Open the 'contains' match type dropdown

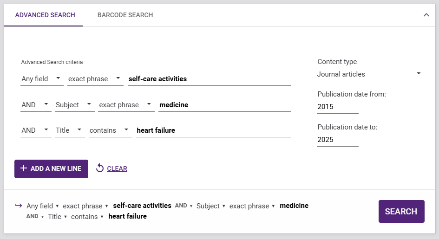click(110, 130)
